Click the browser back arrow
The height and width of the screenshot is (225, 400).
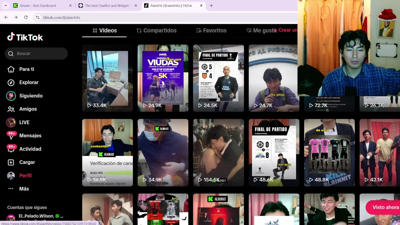coord(6,17)
